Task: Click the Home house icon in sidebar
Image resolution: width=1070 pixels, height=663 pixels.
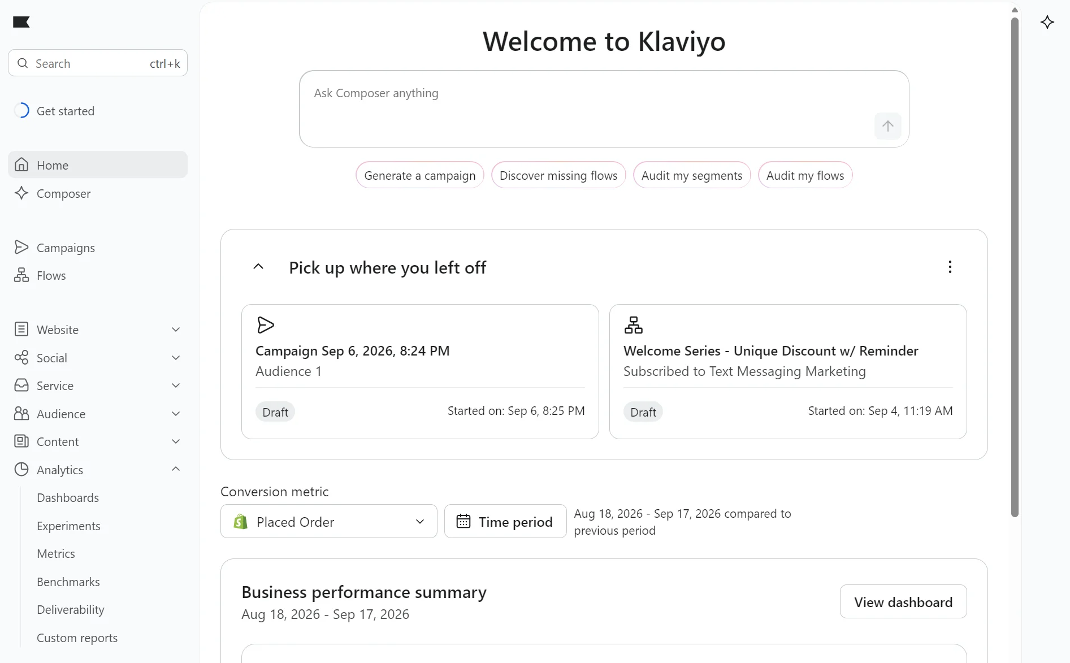Action: coord(21,164)
